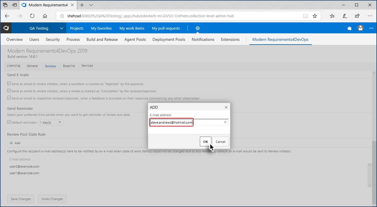Open the TFS header ellipsis menu
The width and height of the screenshot is (377, 207).
[x=371, y=28]
